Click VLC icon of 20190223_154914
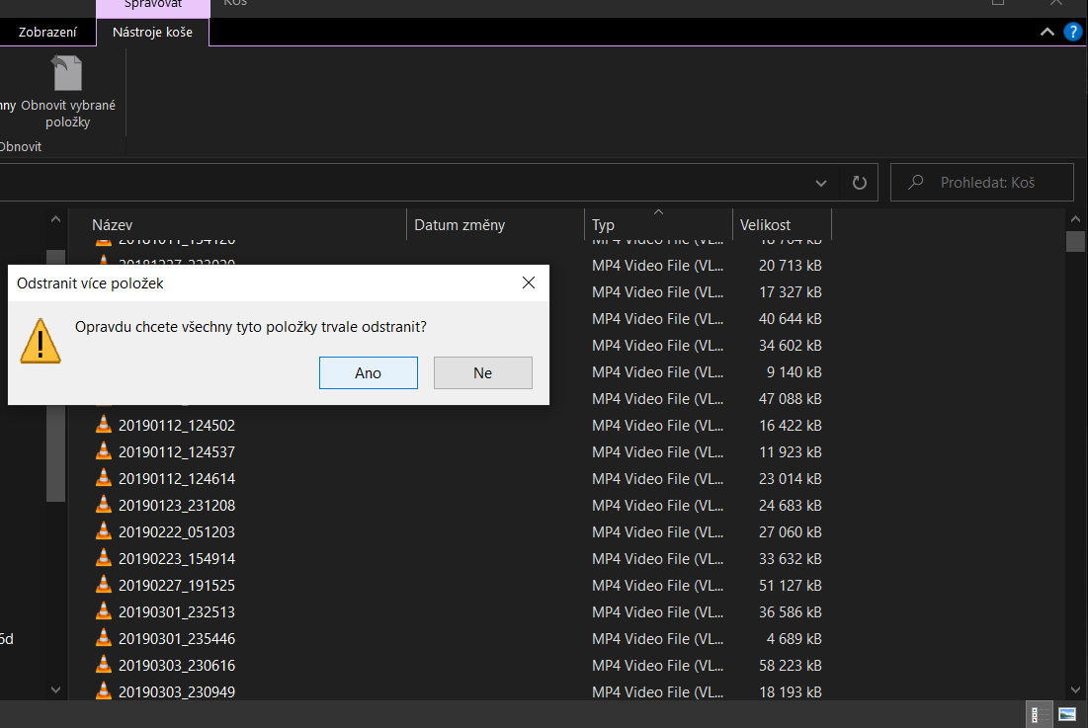The image size is (1088, 728). 104,558
